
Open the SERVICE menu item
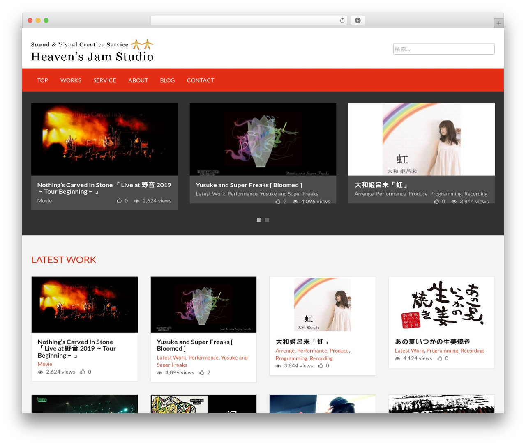coord(105,80)
